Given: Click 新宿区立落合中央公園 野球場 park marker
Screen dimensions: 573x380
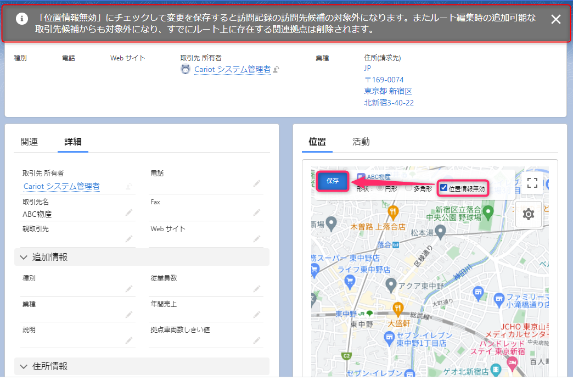Looking at the screenshot, I should point(488,212).
